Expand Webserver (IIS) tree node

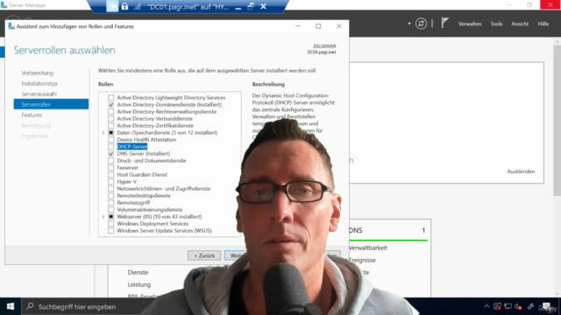[103, 217]
